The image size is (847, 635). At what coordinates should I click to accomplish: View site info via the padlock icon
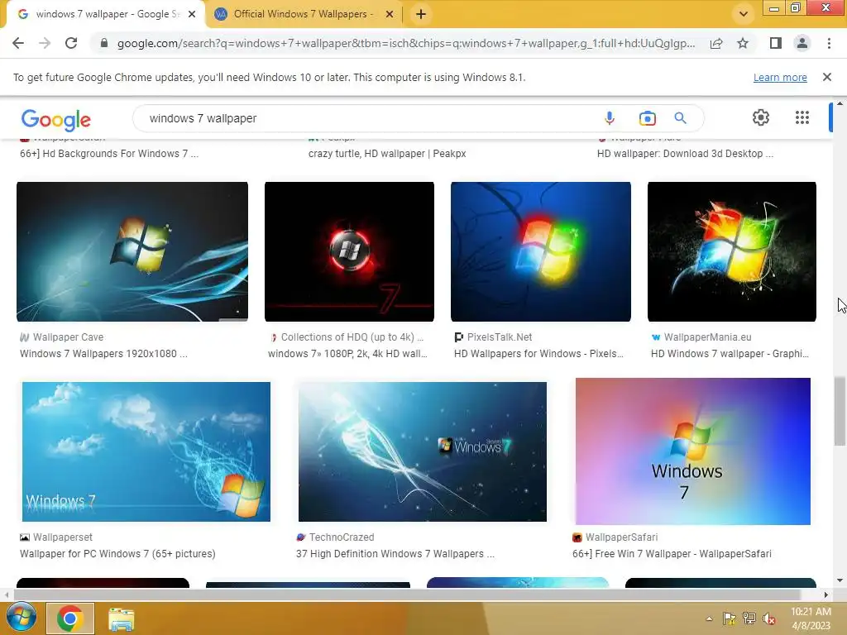(104, 43)
